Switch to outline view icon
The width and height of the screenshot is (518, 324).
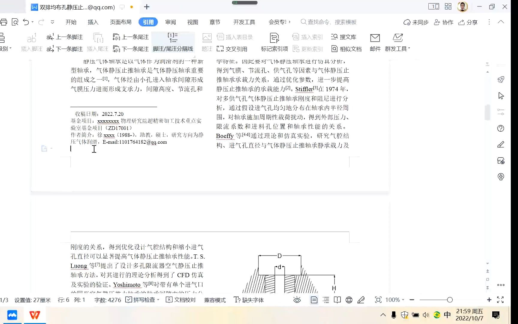pos(326,300)
